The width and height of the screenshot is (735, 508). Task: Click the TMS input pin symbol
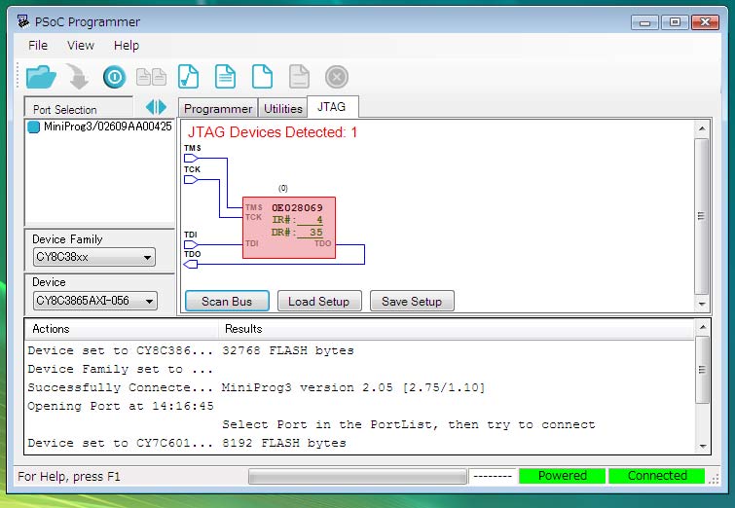pyautogui.click(x=191, y=158)
